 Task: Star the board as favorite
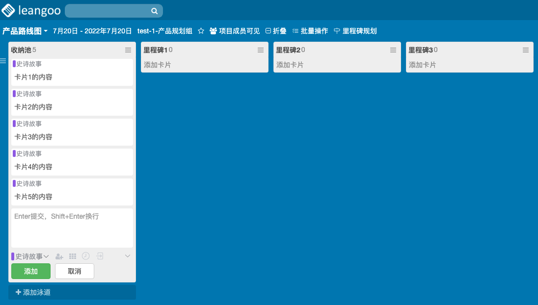tap(201, 31)
